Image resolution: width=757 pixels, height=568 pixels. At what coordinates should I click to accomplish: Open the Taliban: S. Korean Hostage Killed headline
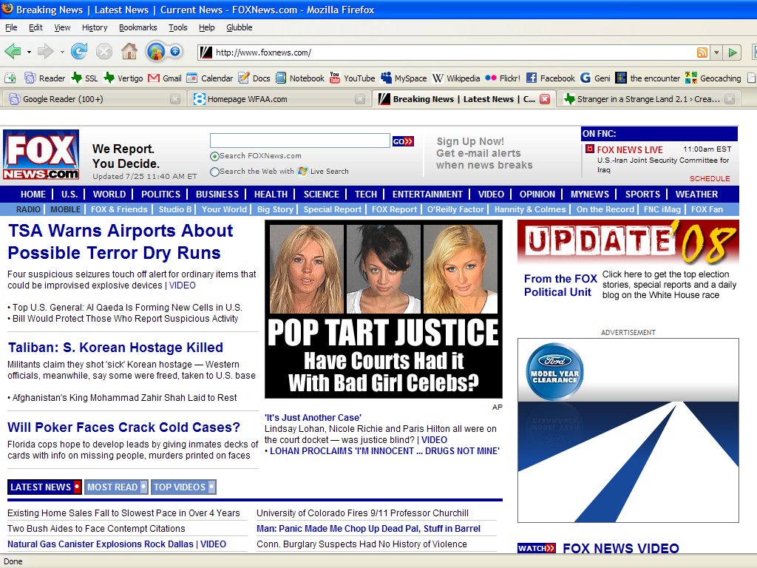[115, 348]
